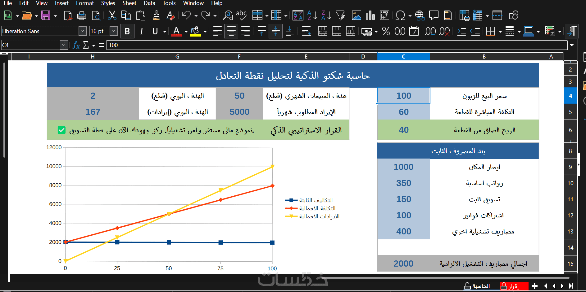Open font color dropdown arrow
586x292 pixels.
[186, 31]
